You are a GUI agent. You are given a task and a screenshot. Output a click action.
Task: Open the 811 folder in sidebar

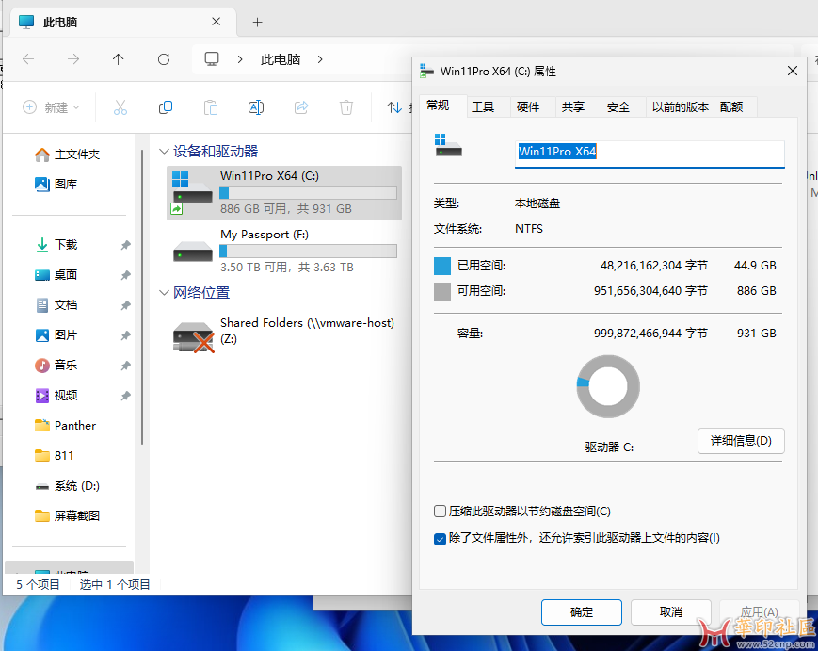pos(54,456)
